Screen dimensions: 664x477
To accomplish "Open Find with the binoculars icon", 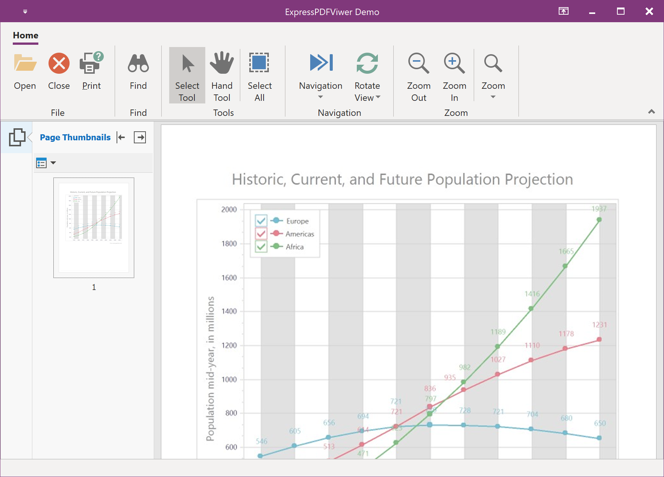I will coord(138,63).
